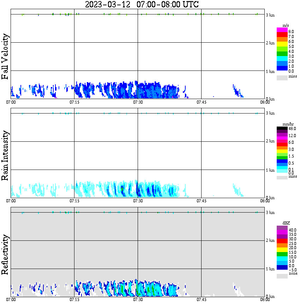The width and height of the screenshot is (300, 306).
Task: Click the '8.0' value in the m/s legend
Action: (x=291, y=32)
